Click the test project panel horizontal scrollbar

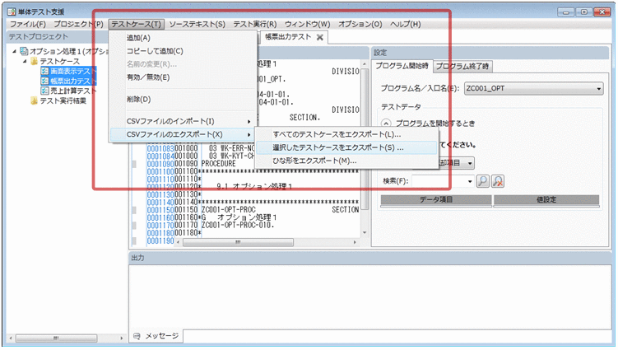pos(56,338)
